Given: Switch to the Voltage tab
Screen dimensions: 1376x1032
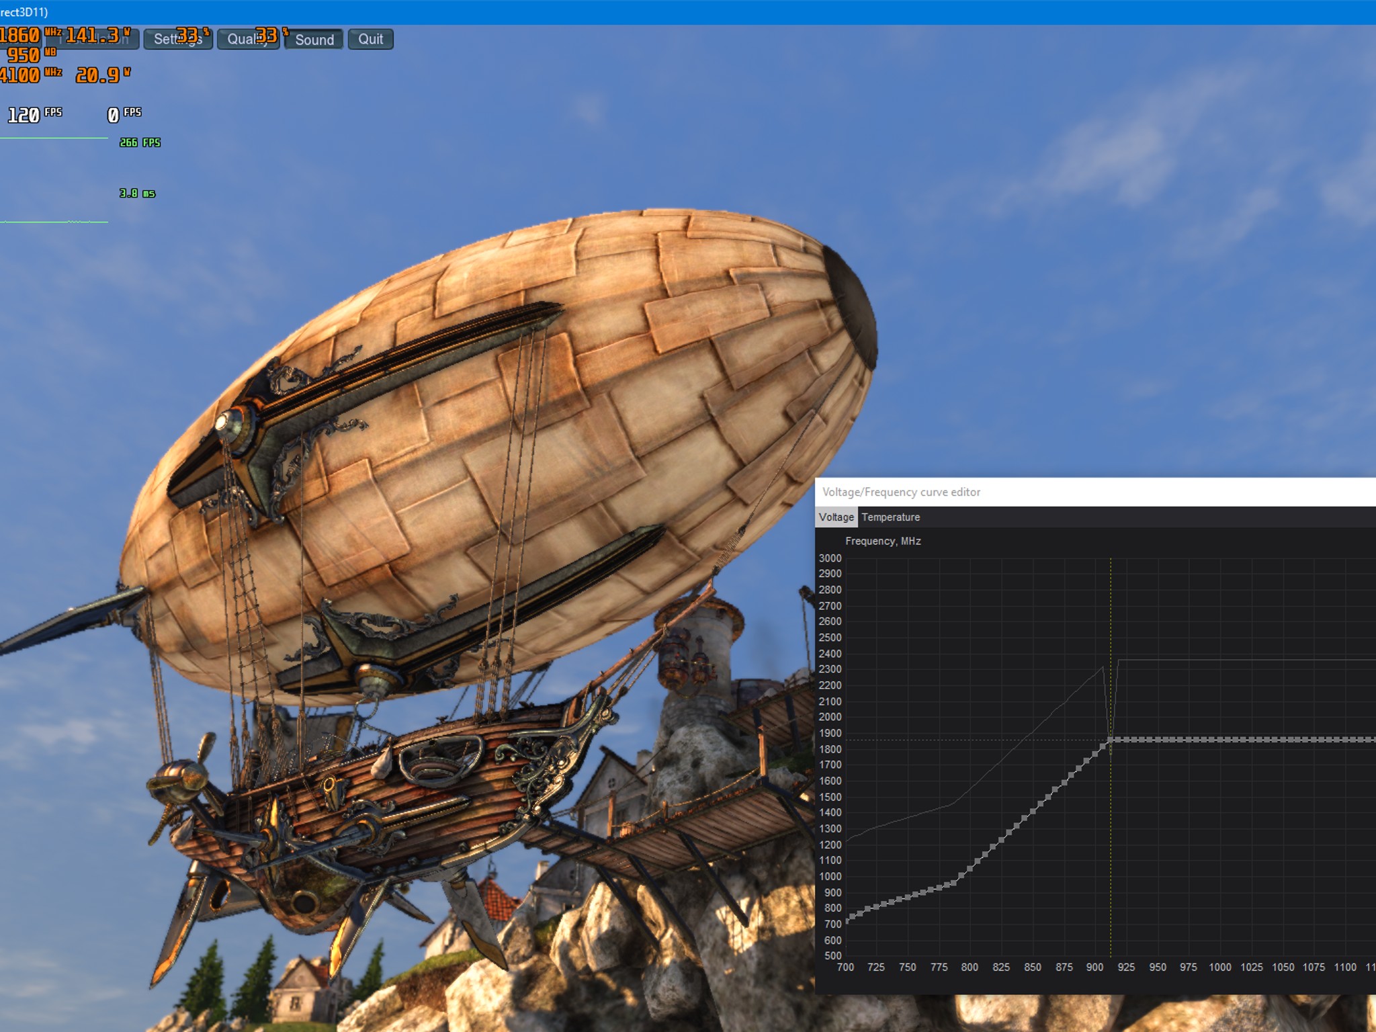Looking at the screenshot, I should [836, 517].
